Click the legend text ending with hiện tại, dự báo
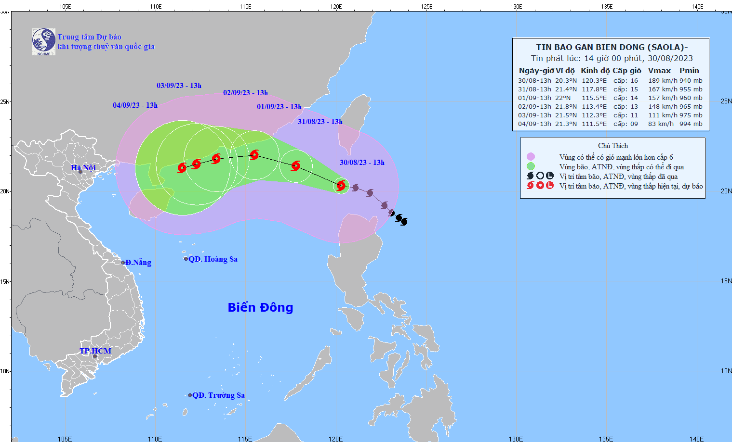 [x=631, y=186]
